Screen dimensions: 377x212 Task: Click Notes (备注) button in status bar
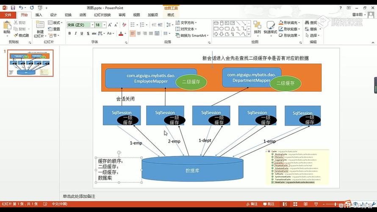(x=252, y=204)
